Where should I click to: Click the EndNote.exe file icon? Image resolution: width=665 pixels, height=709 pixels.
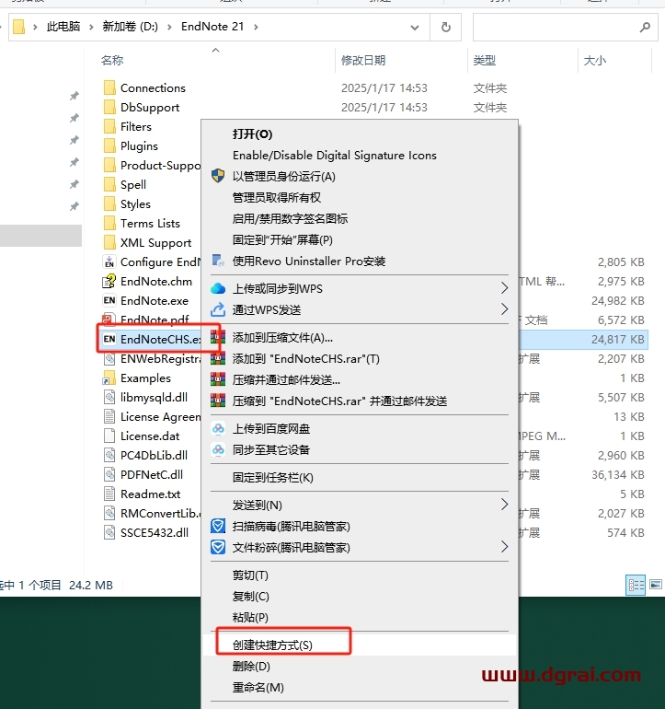[x=109, y=300]
